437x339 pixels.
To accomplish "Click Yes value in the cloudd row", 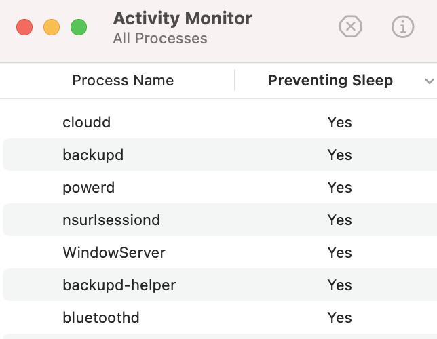I will point(339,123).
